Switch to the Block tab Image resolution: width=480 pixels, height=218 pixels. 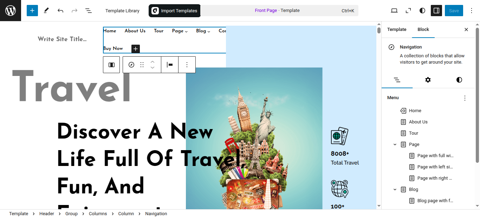[x=423, y=30]
